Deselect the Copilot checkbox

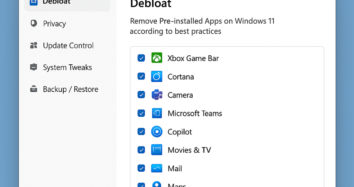(x=141, y=132)
